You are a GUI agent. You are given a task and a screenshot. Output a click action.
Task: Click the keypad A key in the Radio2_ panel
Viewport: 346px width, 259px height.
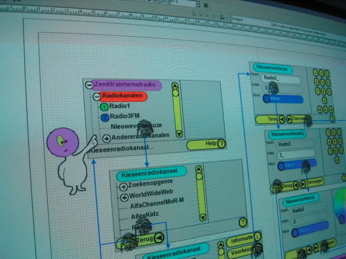[x=325, y=110]
